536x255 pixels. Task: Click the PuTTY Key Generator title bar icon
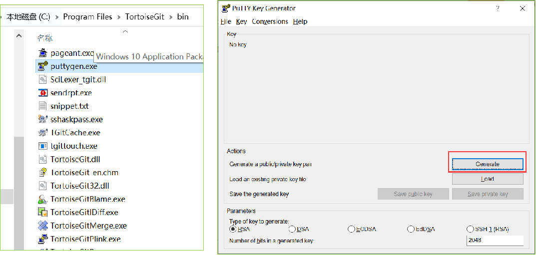pyautogui.click(x=225, y=8)
